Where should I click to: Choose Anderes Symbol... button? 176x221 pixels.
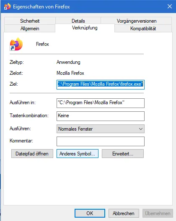click(x=78, y=154)
